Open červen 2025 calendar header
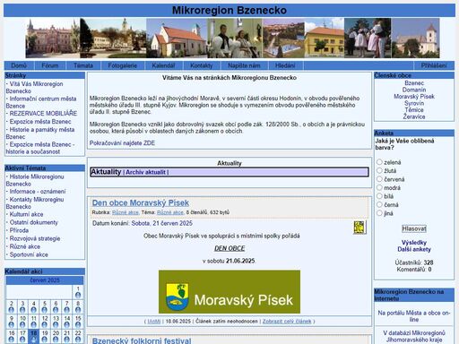The width and height of the screenshot is (459, 344). 45,280
